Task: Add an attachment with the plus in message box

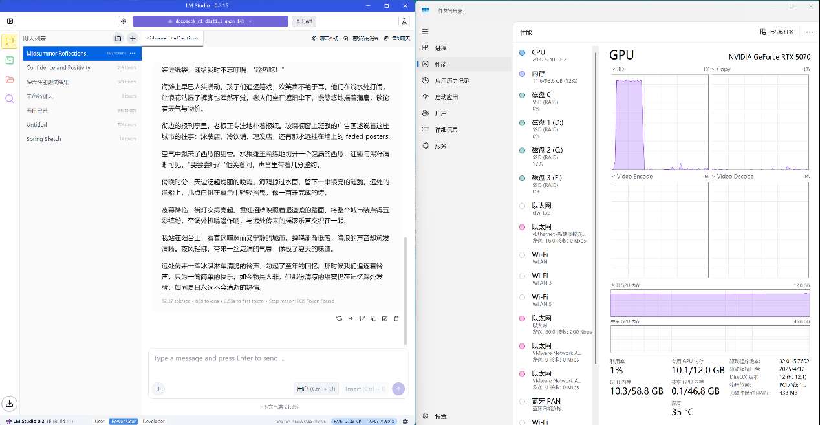Action: click(158, 389)
